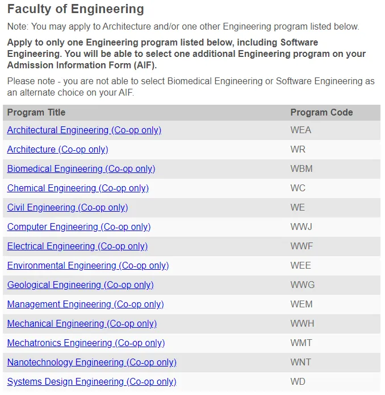Click Electrical Engineering (Co-op only) link
The height and width of the screenshot is (395, 385).
[77, 246]
